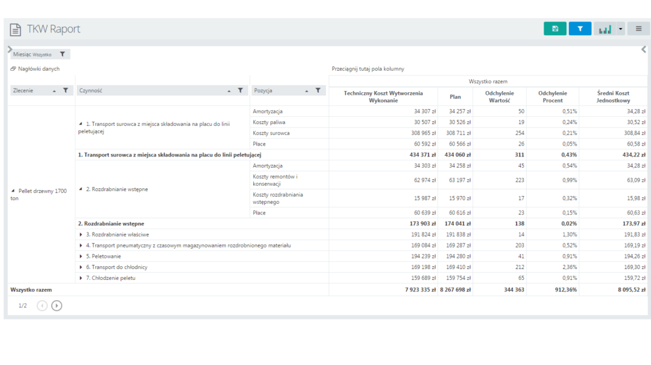Open the chart type dropdown arrow
Screen dimensions: 651x365
click(x=620, y=29)
